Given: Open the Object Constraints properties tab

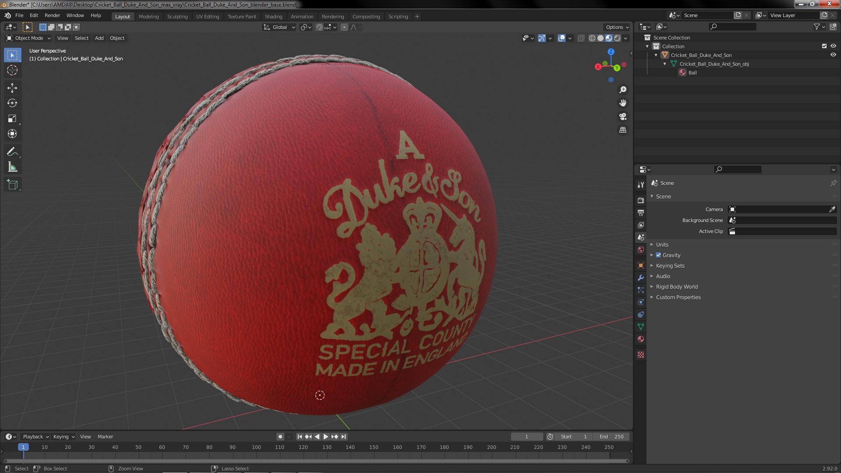Looking at the screenshot, I should tap(641, 314).
